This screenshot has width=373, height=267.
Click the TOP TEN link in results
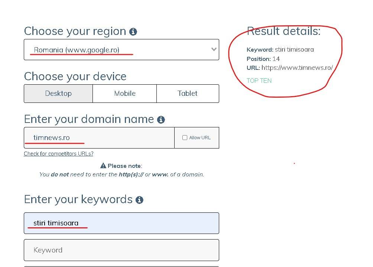[x=259, y=81]
